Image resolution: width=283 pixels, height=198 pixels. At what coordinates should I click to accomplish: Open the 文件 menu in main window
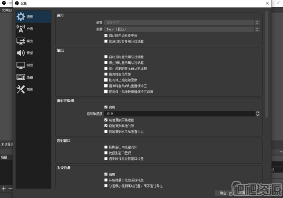point(7,10)
